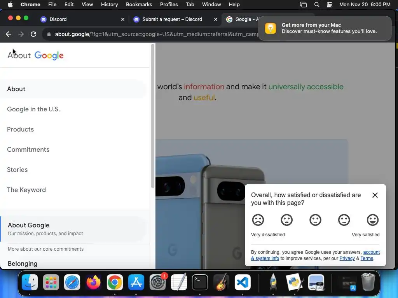Open the Bookmarks menu

(139, 4)
